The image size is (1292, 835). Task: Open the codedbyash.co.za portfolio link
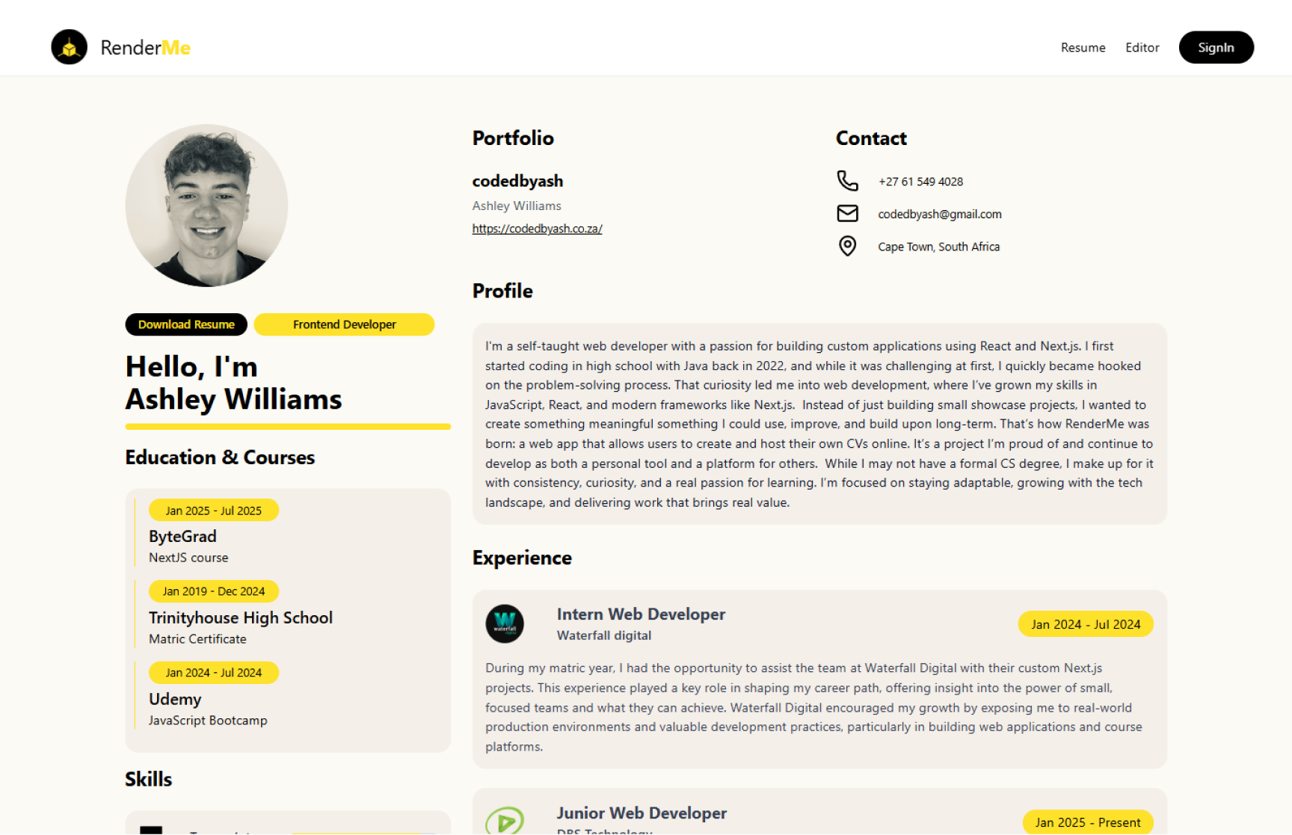coord(537,229)
